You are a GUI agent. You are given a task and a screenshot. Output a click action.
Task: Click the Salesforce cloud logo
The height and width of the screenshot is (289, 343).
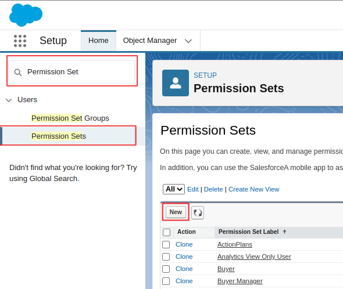click(26, 15)
